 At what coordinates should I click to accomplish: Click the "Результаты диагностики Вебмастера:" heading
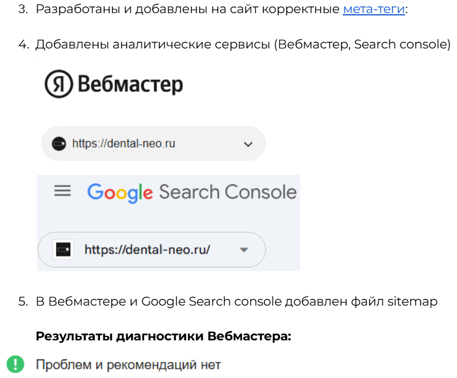(x=163, y=336)
